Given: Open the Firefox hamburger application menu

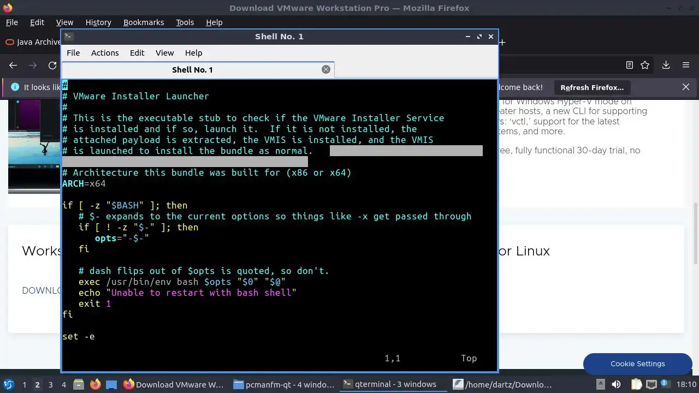Looking at the screenshot, I should (686, 65).
